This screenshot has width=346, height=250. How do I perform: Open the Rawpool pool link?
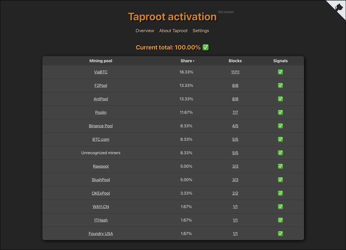101,166
